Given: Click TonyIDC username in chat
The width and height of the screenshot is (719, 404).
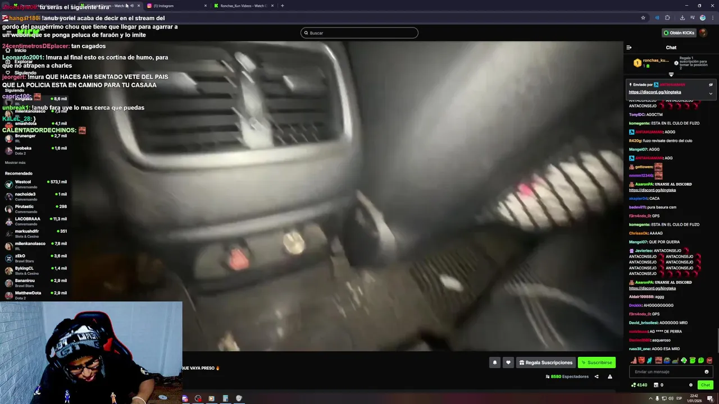Looking at the screenshot, I should pyautogui.click(x=637, y=114).
